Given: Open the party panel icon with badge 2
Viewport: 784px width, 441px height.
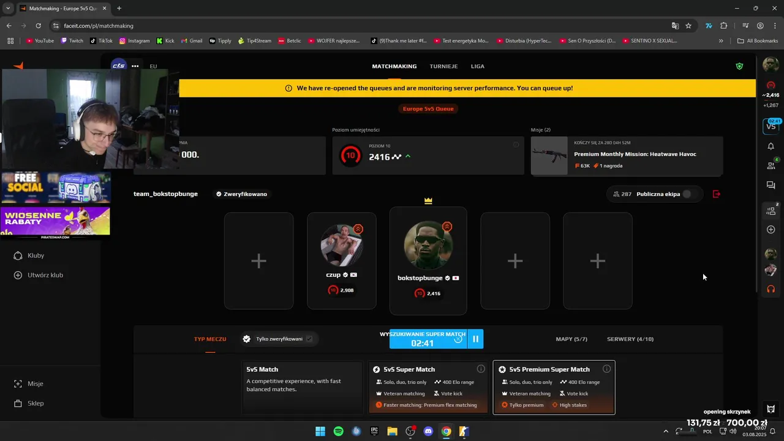Looking at the screenshot, I should coord(771,211).
